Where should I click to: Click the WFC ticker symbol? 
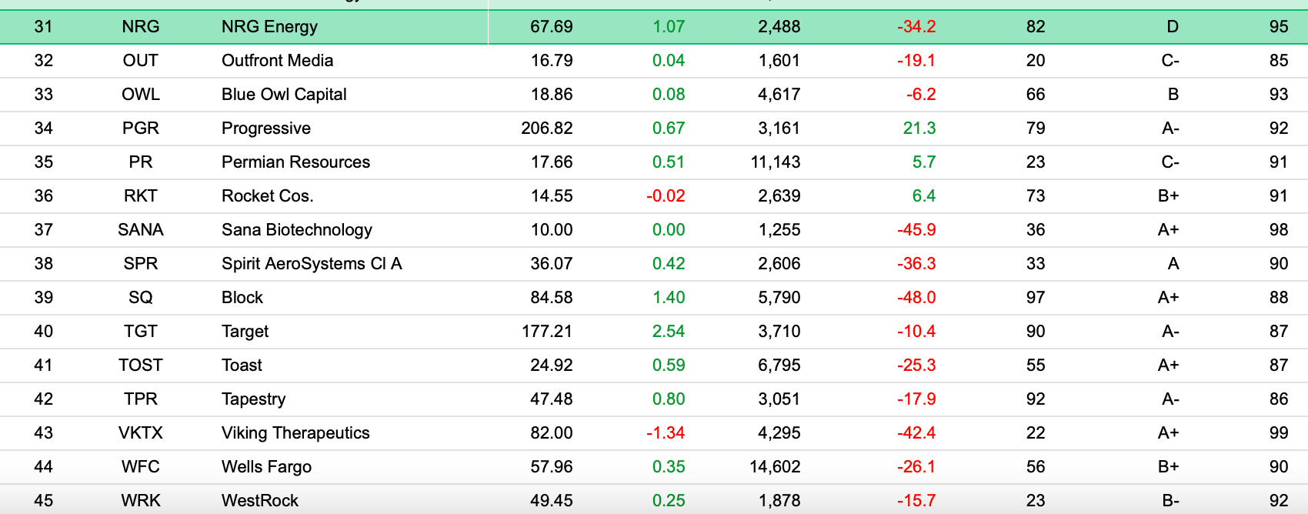141,467
